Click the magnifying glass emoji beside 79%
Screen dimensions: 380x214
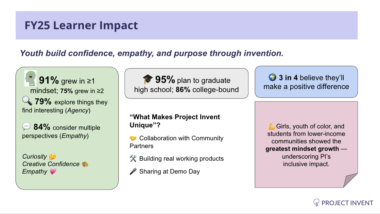(x=27, y=101)
